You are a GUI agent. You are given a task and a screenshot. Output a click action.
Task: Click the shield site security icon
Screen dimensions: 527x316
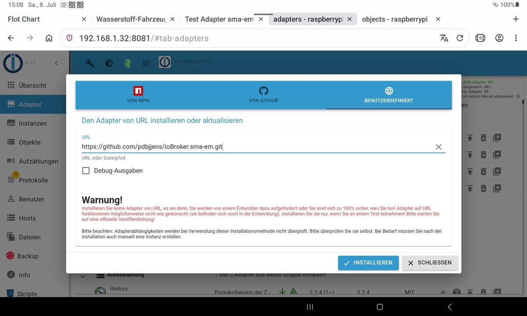69,38
